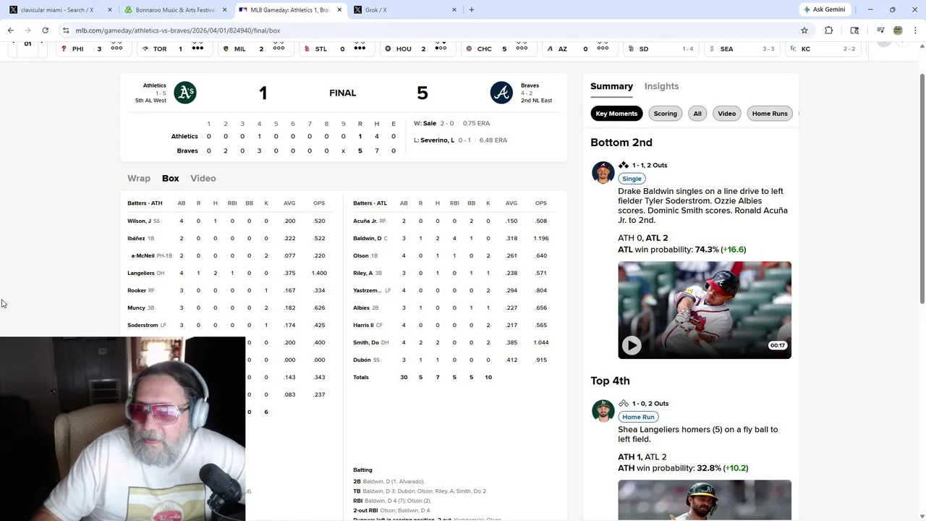
Task: Select the SEA game in the scoreboard strip
Action: (x=741, y=48)
